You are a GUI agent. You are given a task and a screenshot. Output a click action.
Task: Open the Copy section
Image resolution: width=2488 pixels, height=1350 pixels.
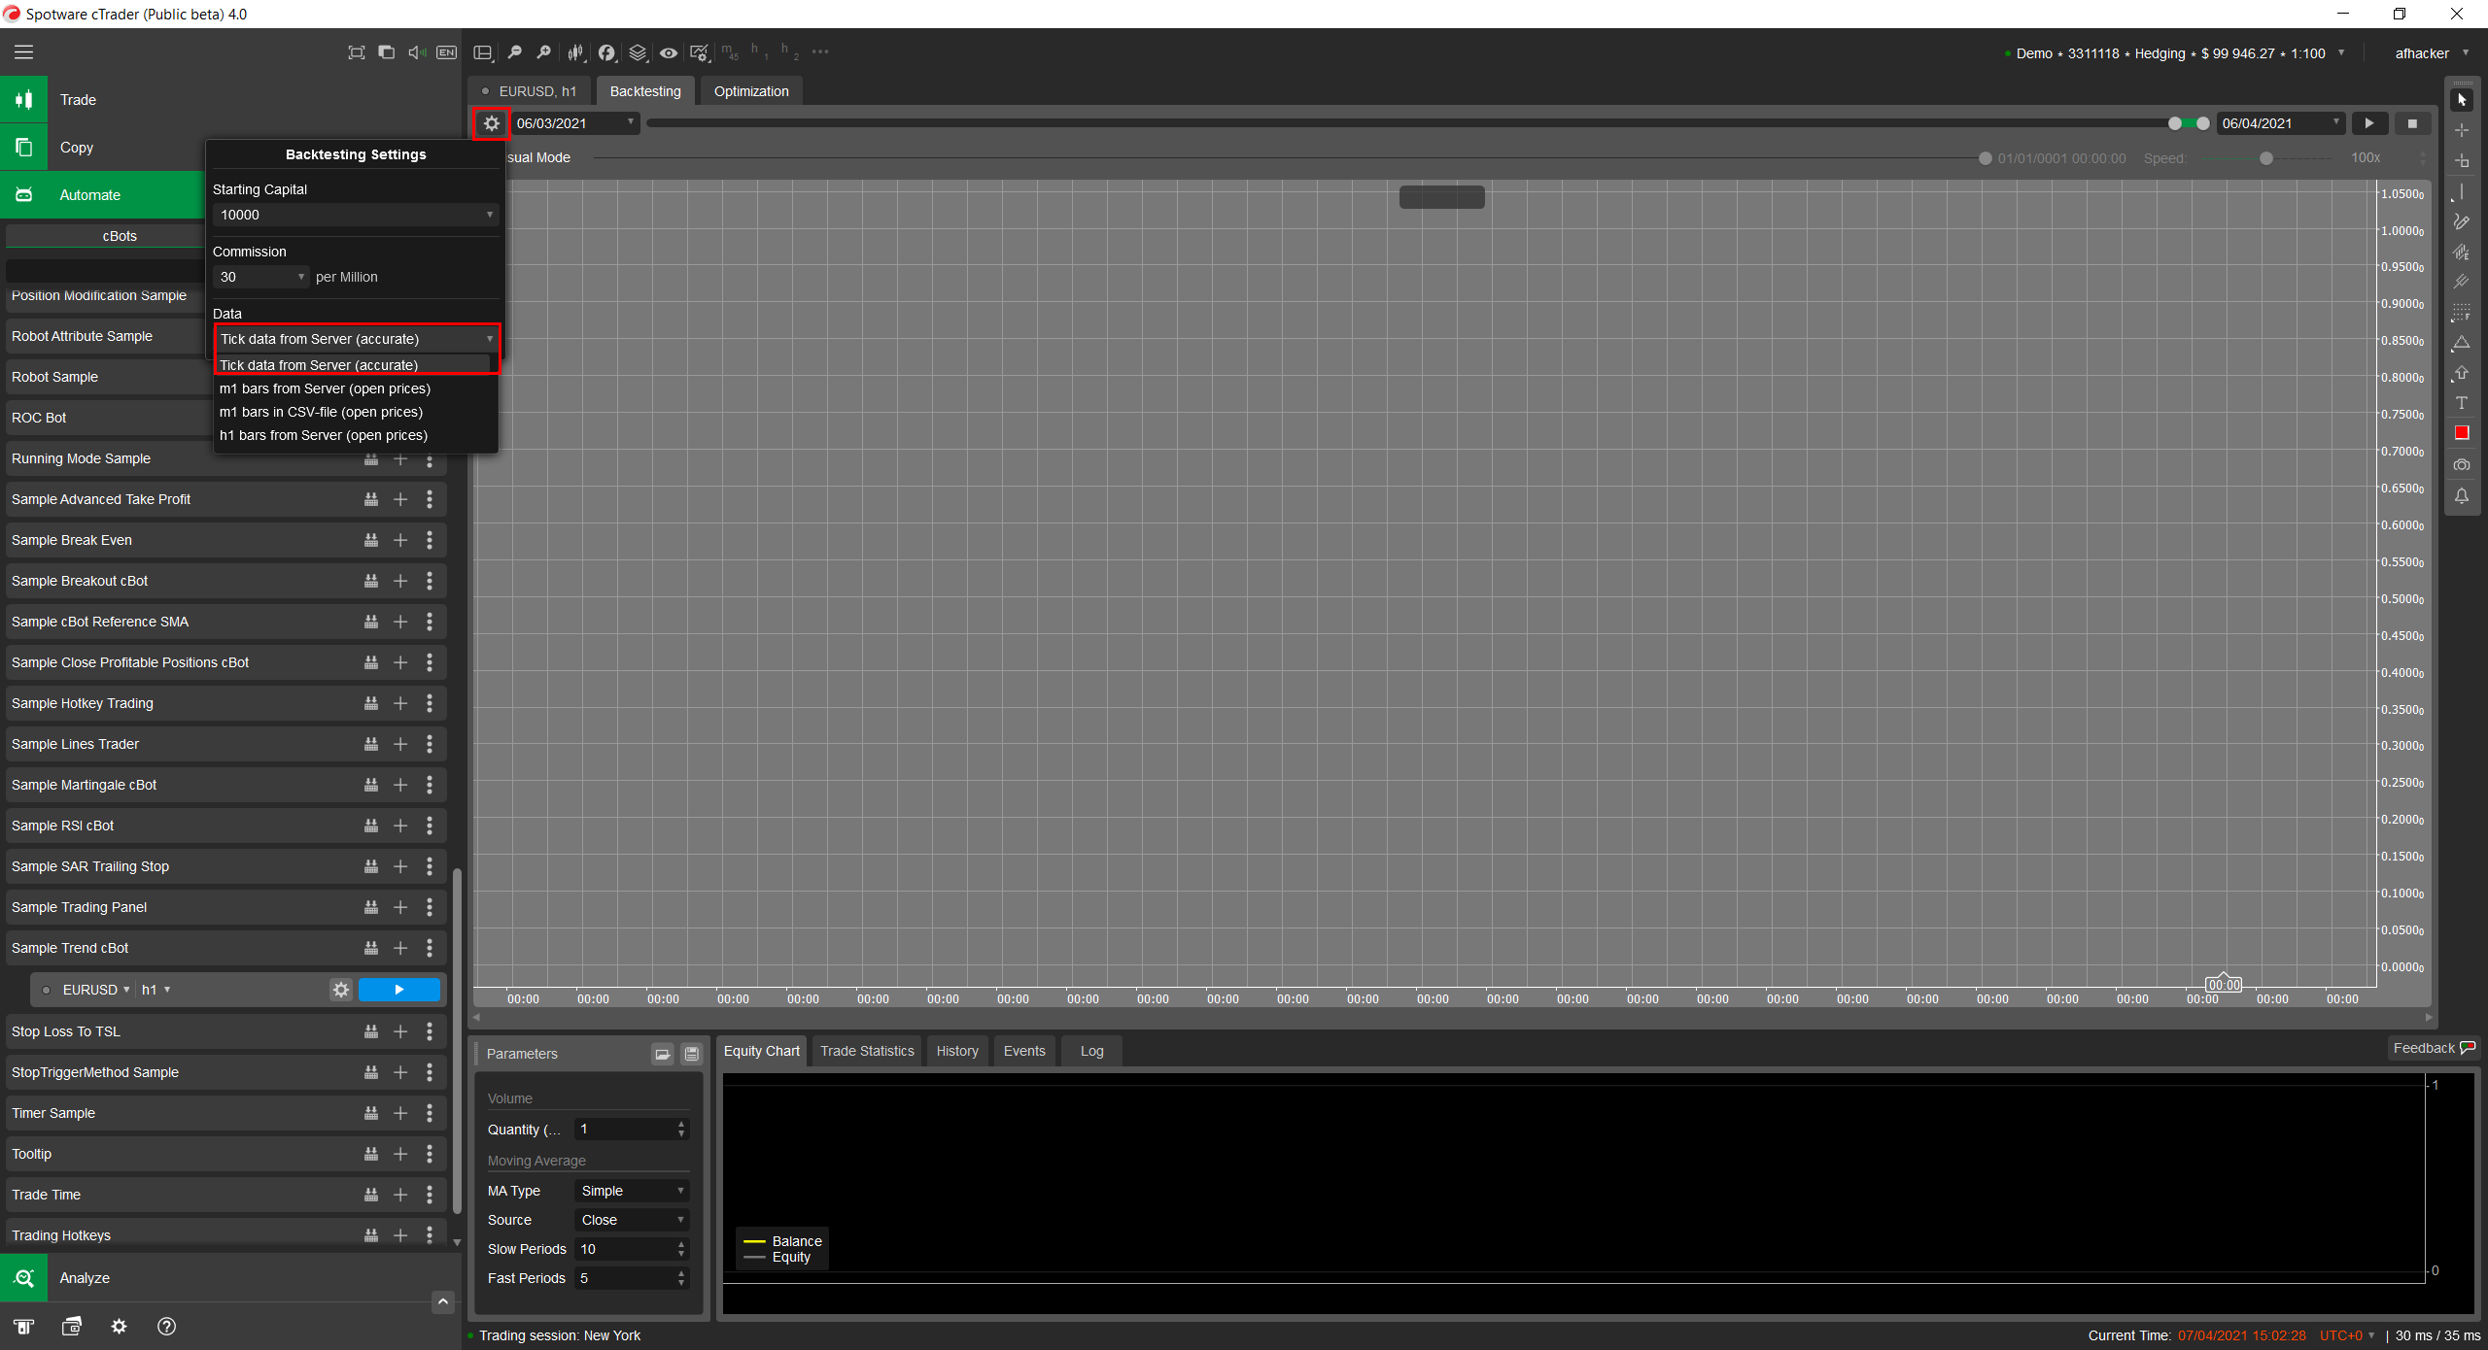point(103,148)
